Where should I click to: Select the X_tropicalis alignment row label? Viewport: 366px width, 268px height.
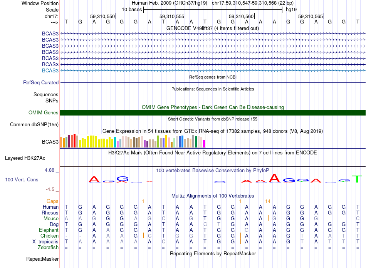pyautogui.click(x=45, y=241)
